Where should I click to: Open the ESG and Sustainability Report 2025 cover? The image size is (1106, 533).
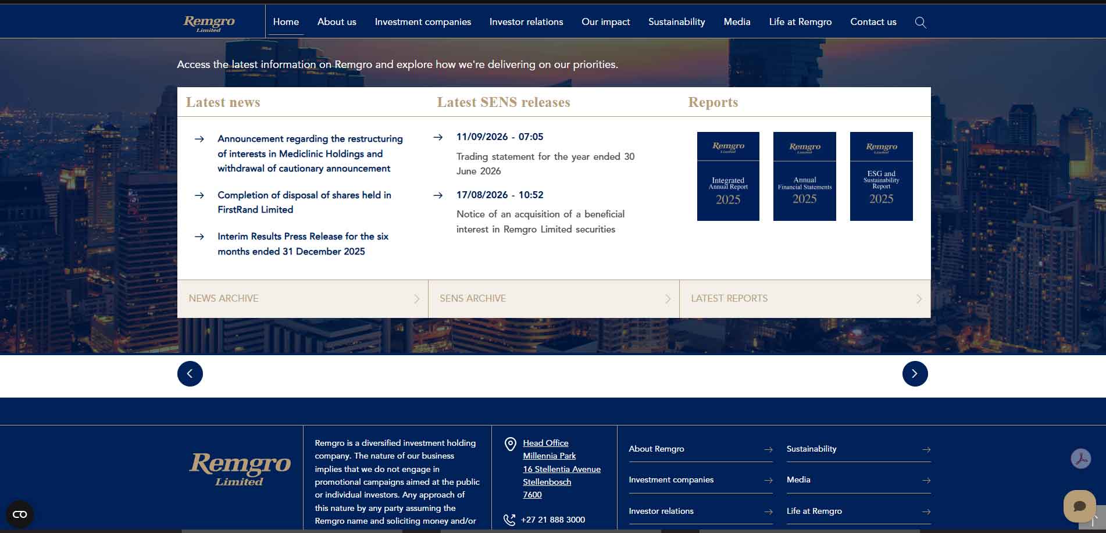tap(882, 176)
